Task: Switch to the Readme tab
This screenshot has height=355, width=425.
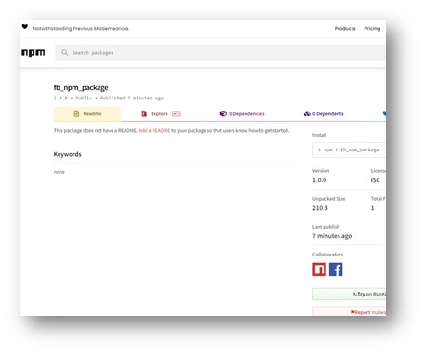Action: (87, 114)
